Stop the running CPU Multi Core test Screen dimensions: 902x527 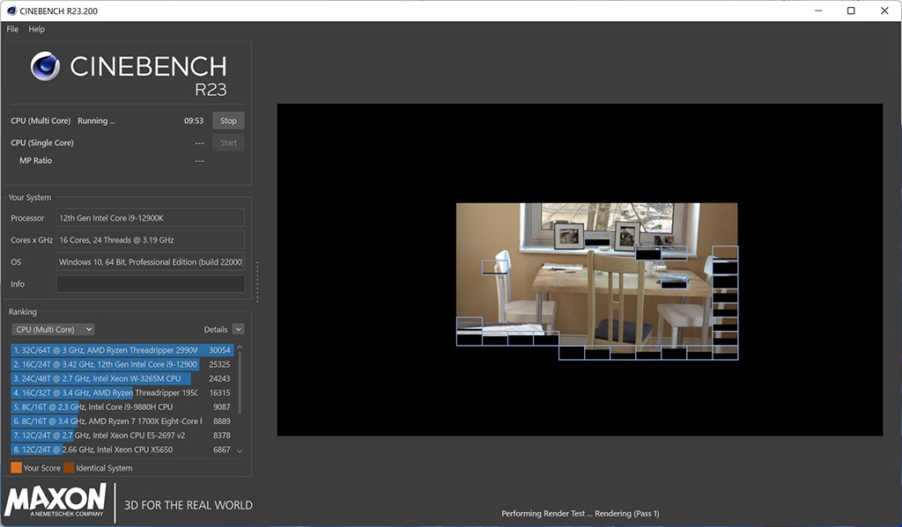tap(228, 121)
